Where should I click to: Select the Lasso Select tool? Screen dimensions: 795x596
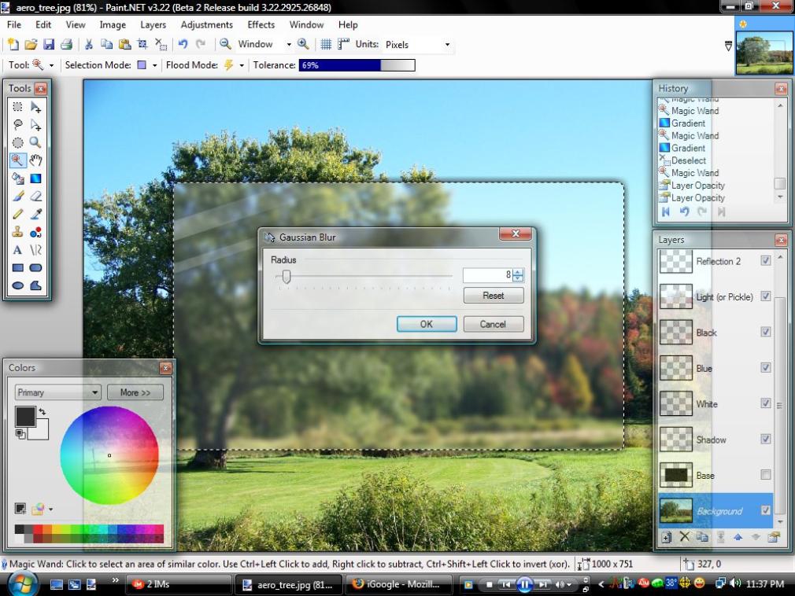(18, 124)
